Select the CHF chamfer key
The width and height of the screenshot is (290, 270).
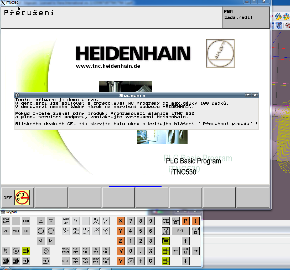tap(96, 221)
